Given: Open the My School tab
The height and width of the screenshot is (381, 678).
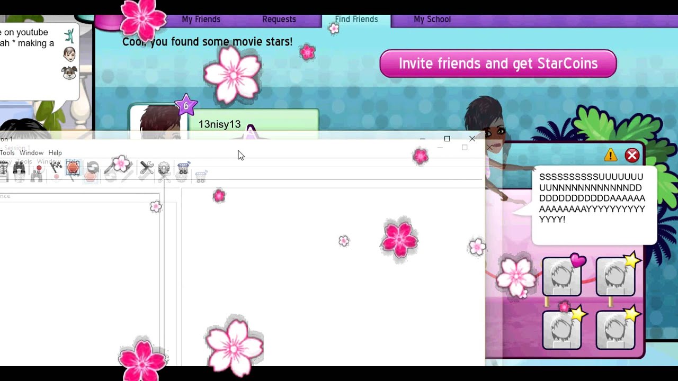Looking at the screenshot, I should click(432, 20).
